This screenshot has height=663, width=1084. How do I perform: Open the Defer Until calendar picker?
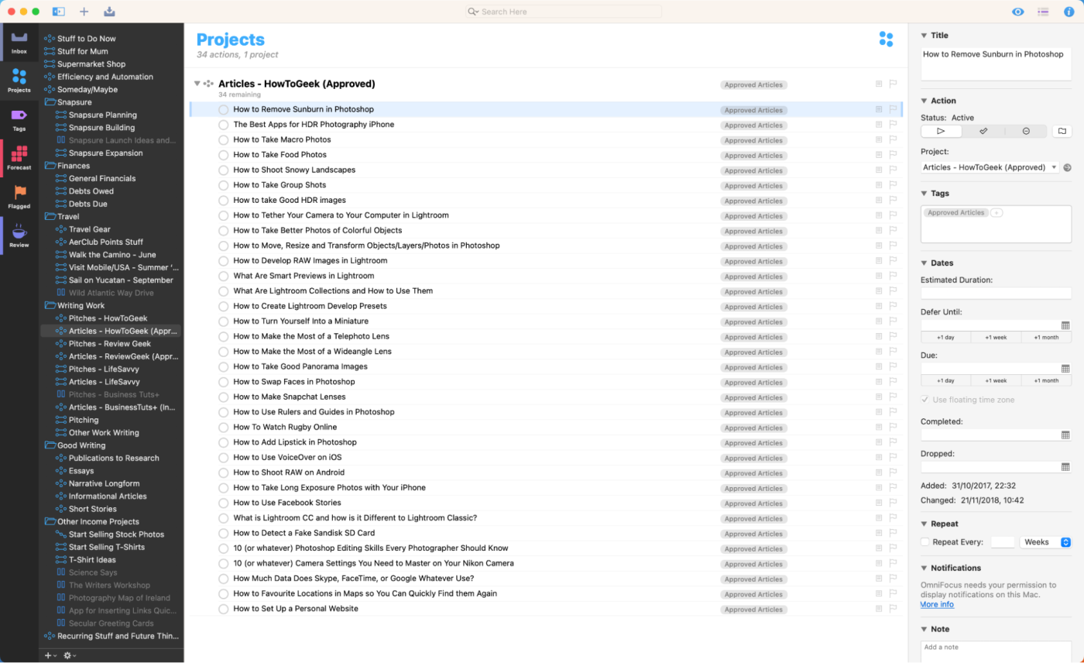pos(1065,325)
